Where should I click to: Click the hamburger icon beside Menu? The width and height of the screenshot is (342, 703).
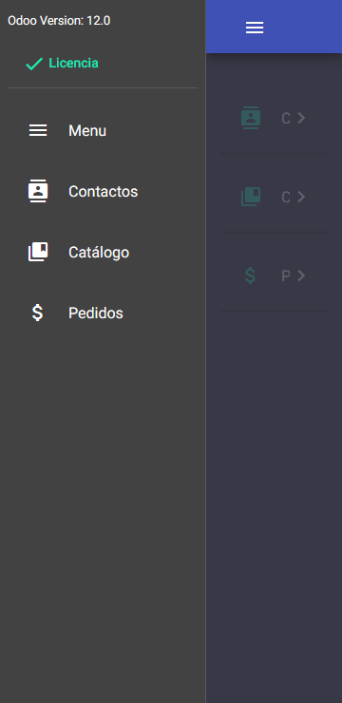[38, 130]
